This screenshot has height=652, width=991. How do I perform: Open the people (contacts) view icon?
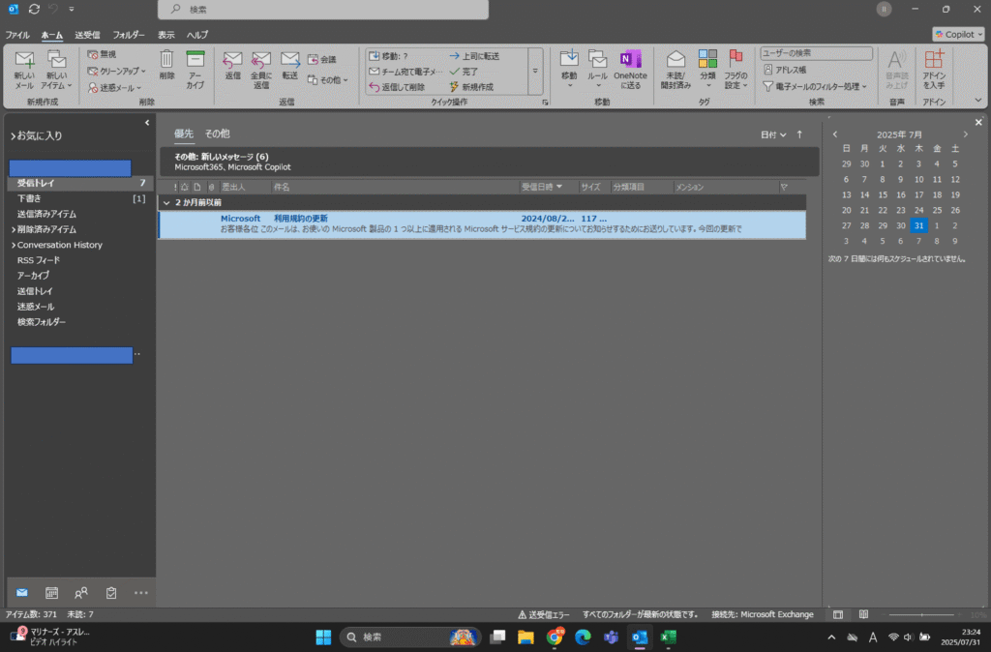pyautogui.click(x=81, y=593)
